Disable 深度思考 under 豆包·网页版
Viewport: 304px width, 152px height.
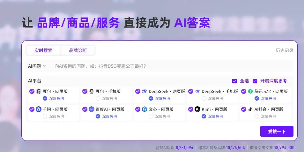click(45, 98)
